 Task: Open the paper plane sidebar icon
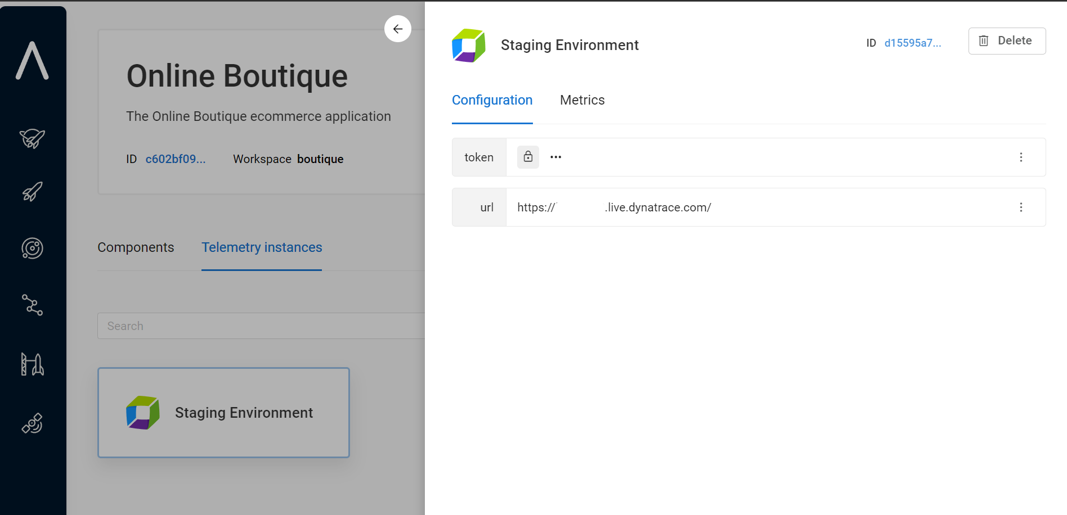32,138
